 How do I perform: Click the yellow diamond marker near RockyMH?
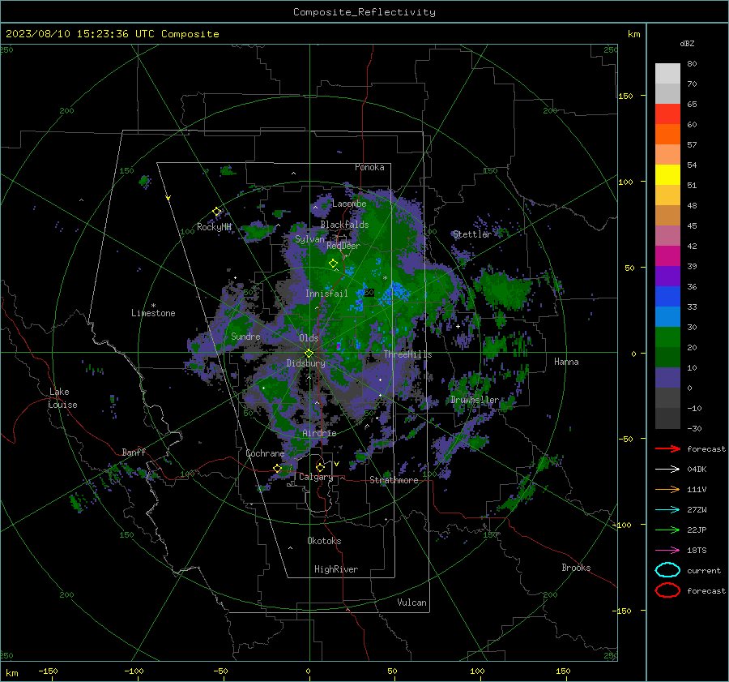[216, 212]
